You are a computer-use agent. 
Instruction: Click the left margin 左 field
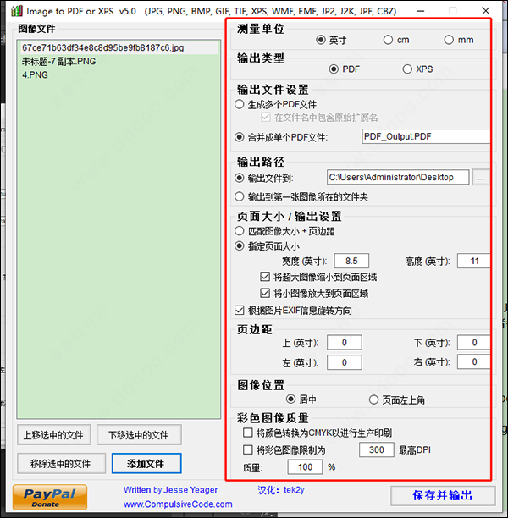(345, 362)
